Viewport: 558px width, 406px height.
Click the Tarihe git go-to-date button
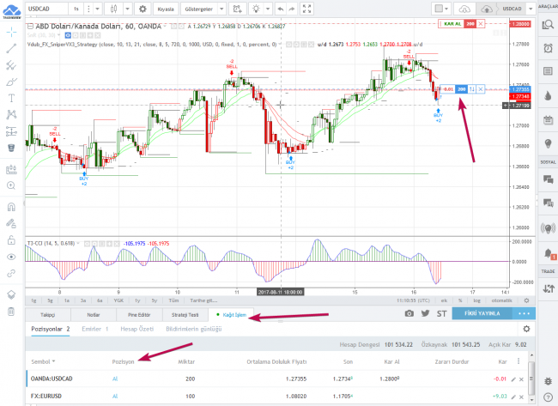(x=203, y=300)
